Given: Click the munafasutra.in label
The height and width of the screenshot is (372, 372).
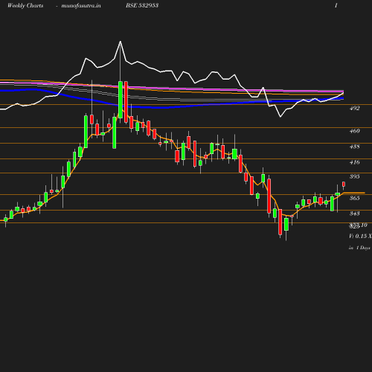Looking at the screenshot, I should [81, 6].
